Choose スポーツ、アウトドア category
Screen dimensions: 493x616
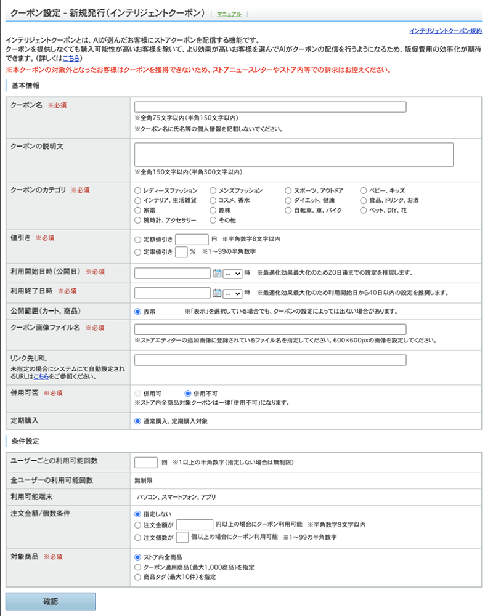pos(288,190)
